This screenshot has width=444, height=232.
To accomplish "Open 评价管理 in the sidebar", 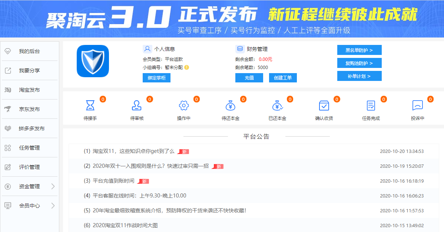I will pos(29,167).
